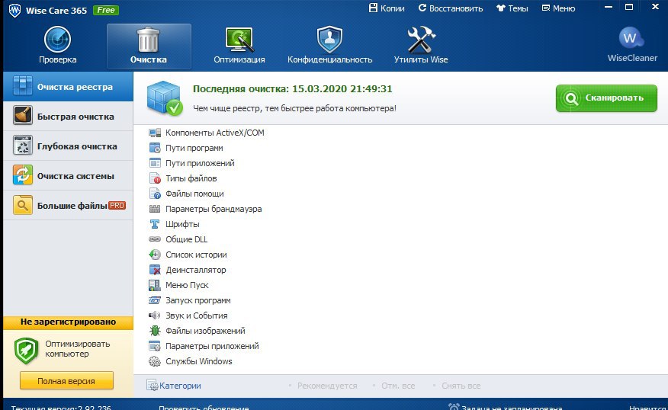
Task: Click the Запуск программ icon
Action: pyautogui.click(x=155, y=300)
